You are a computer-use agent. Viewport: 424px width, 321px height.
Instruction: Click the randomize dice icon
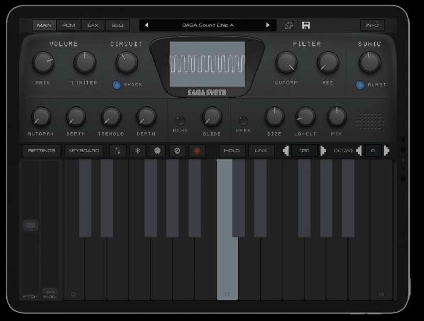pyautogui.click(x=289, y=25)
